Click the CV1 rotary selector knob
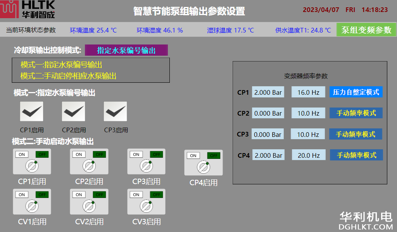The height and width of the screenshot is (232, 397). pyautogui.click(x=32, y=206)
